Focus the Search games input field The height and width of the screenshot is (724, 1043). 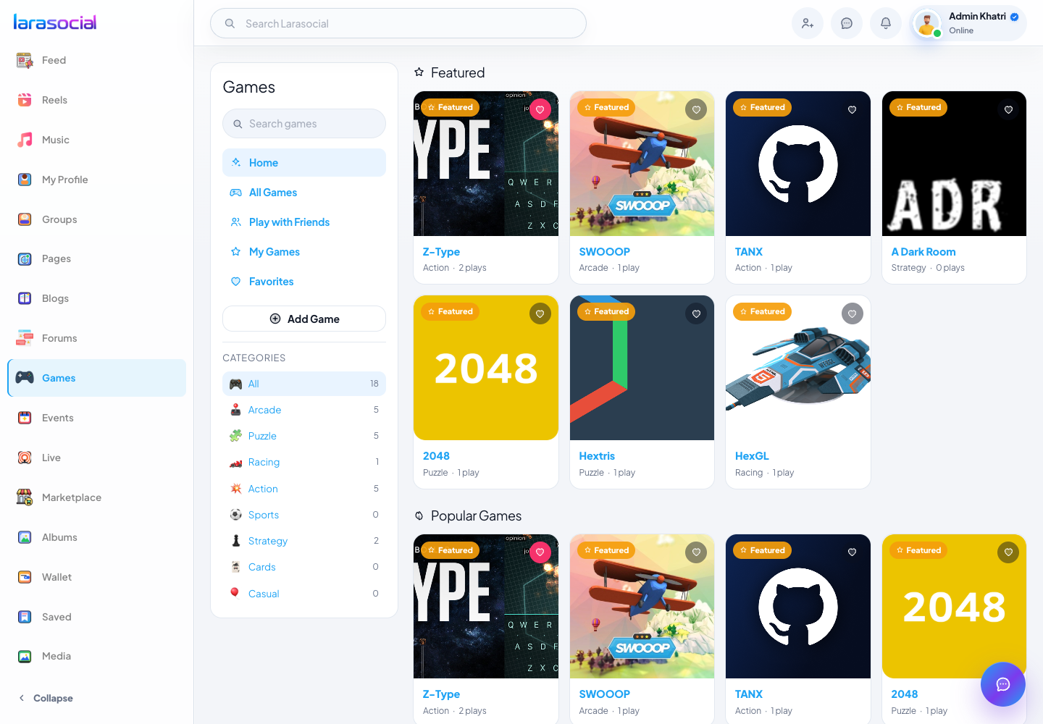[304, 124]
